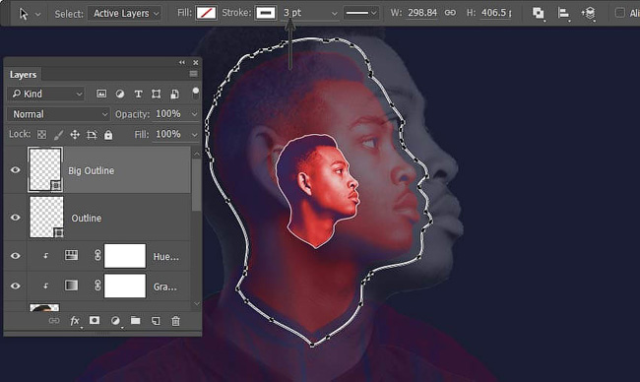
Task: Click the Opacity 100% field
Action: click(x=168, y=114)
